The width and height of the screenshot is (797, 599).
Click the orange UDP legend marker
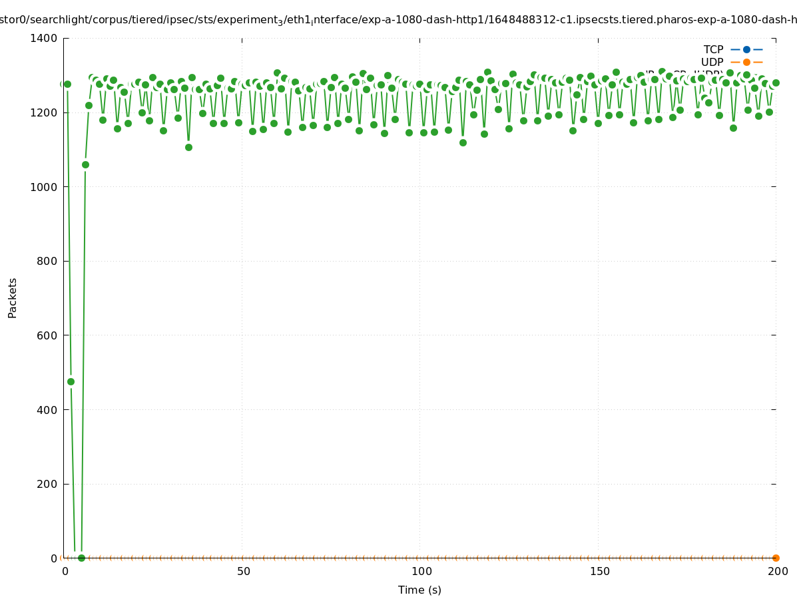(746, 63)
